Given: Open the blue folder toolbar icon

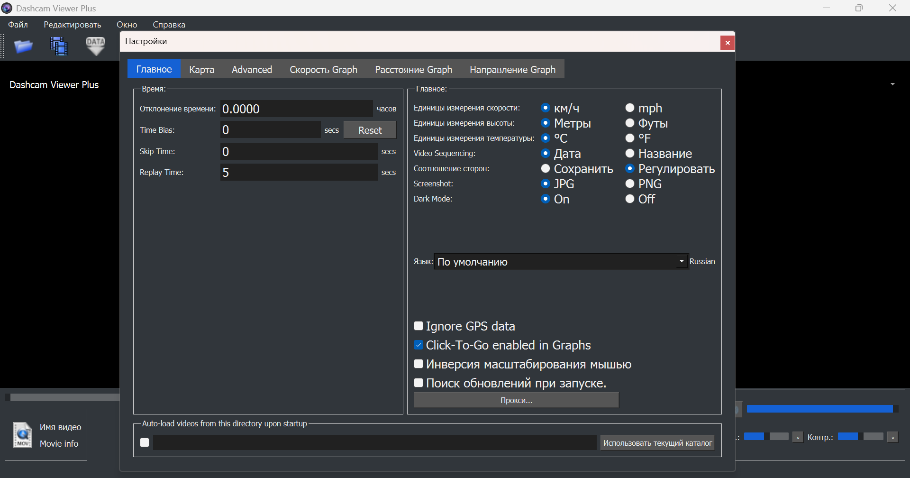Looking at the screenshot, I should coord(23,46).
